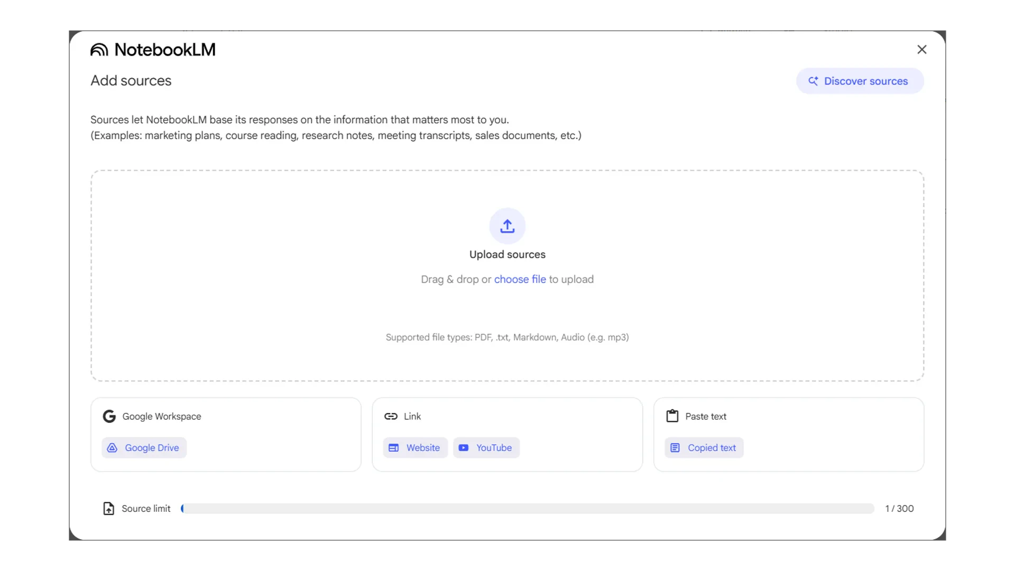Select the Google Drive source chip

point(144,447)
